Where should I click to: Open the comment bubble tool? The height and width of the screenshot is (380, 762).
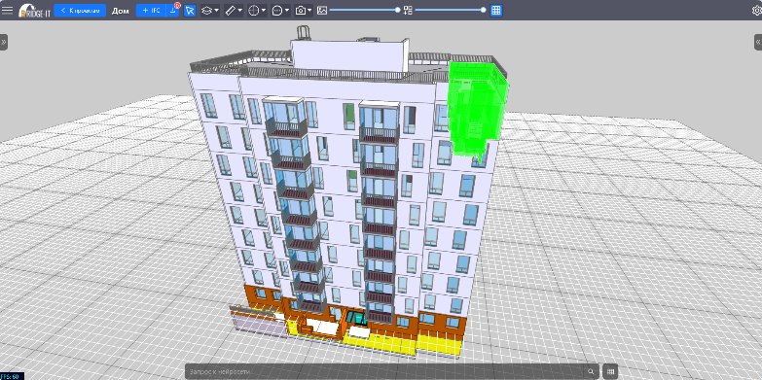[x=277, y=10]
